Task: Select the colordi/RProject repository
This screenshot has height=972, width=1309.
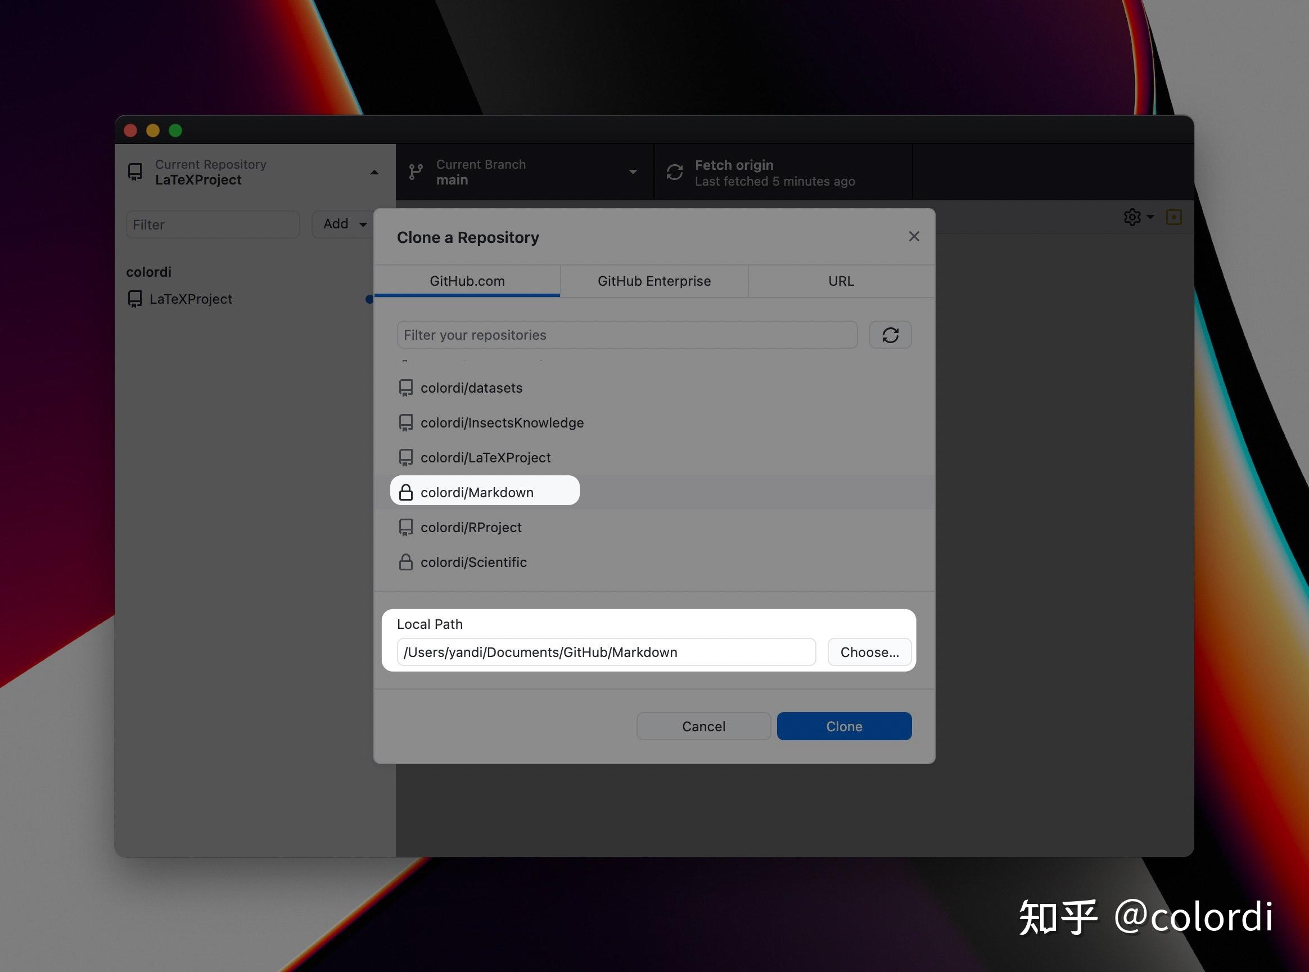Action: click(471, 527)
